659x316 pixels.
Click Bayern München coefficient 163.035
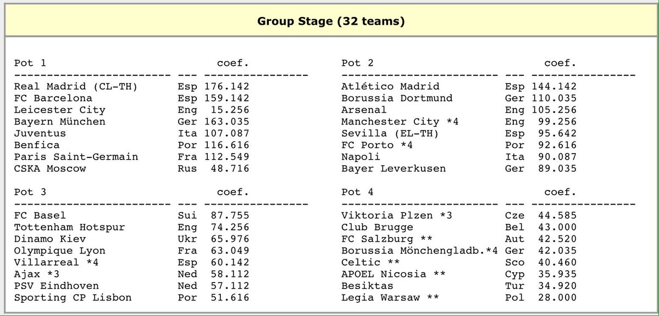pos(227,122)
